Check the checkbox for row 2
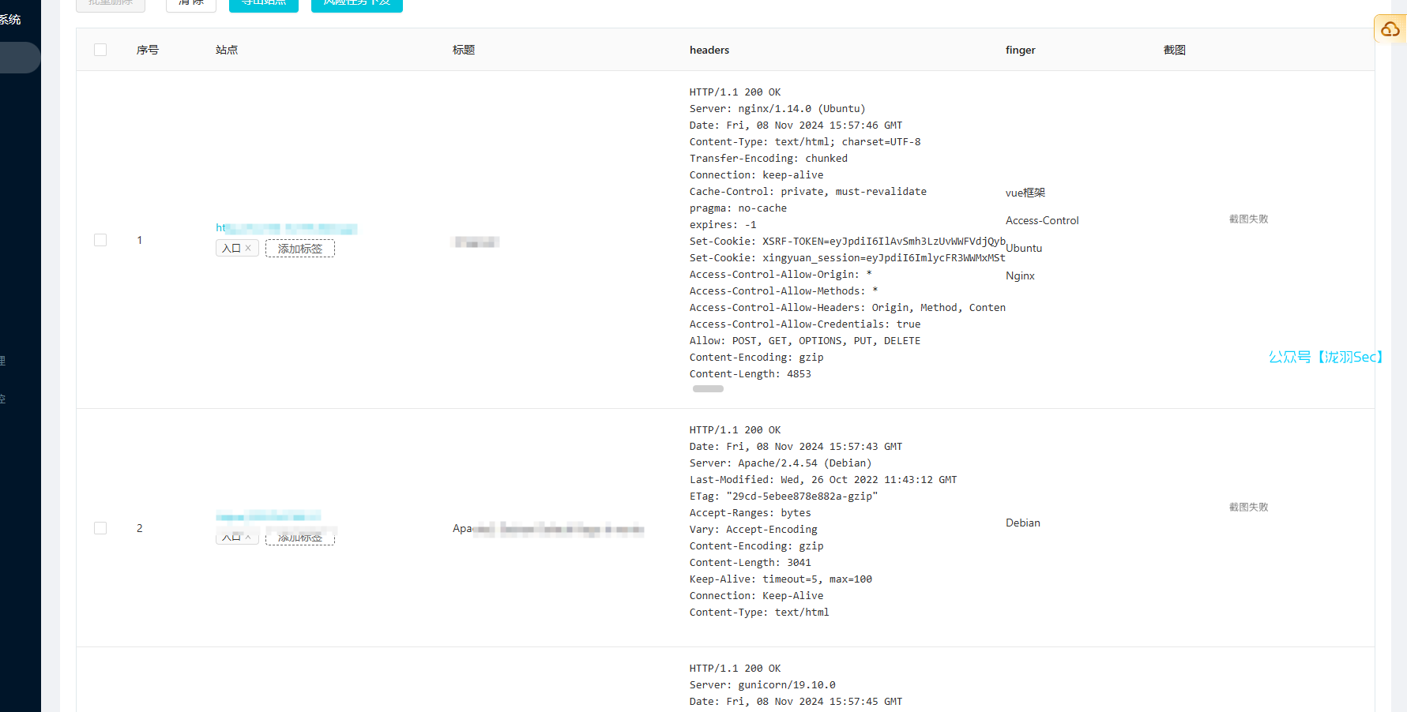 coord(100,528)
